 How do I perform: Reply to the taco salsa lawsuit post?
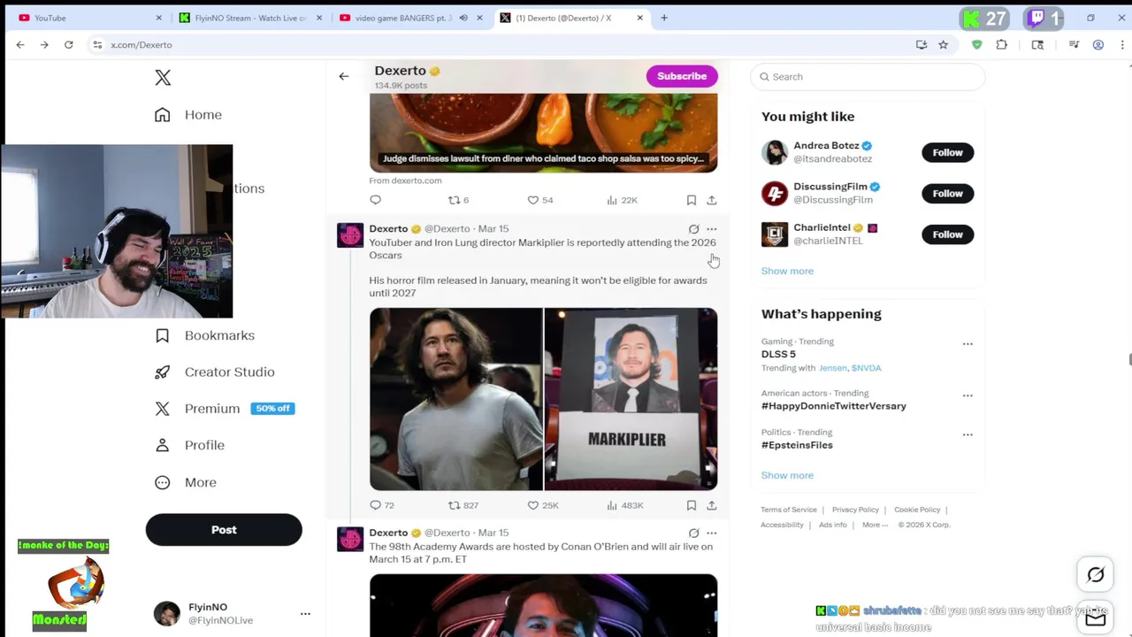click(x=375, y=200)
